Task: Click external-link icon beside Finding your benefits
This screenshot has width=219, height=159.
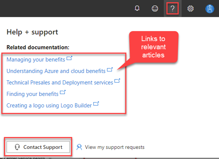Action: point(63,93)
